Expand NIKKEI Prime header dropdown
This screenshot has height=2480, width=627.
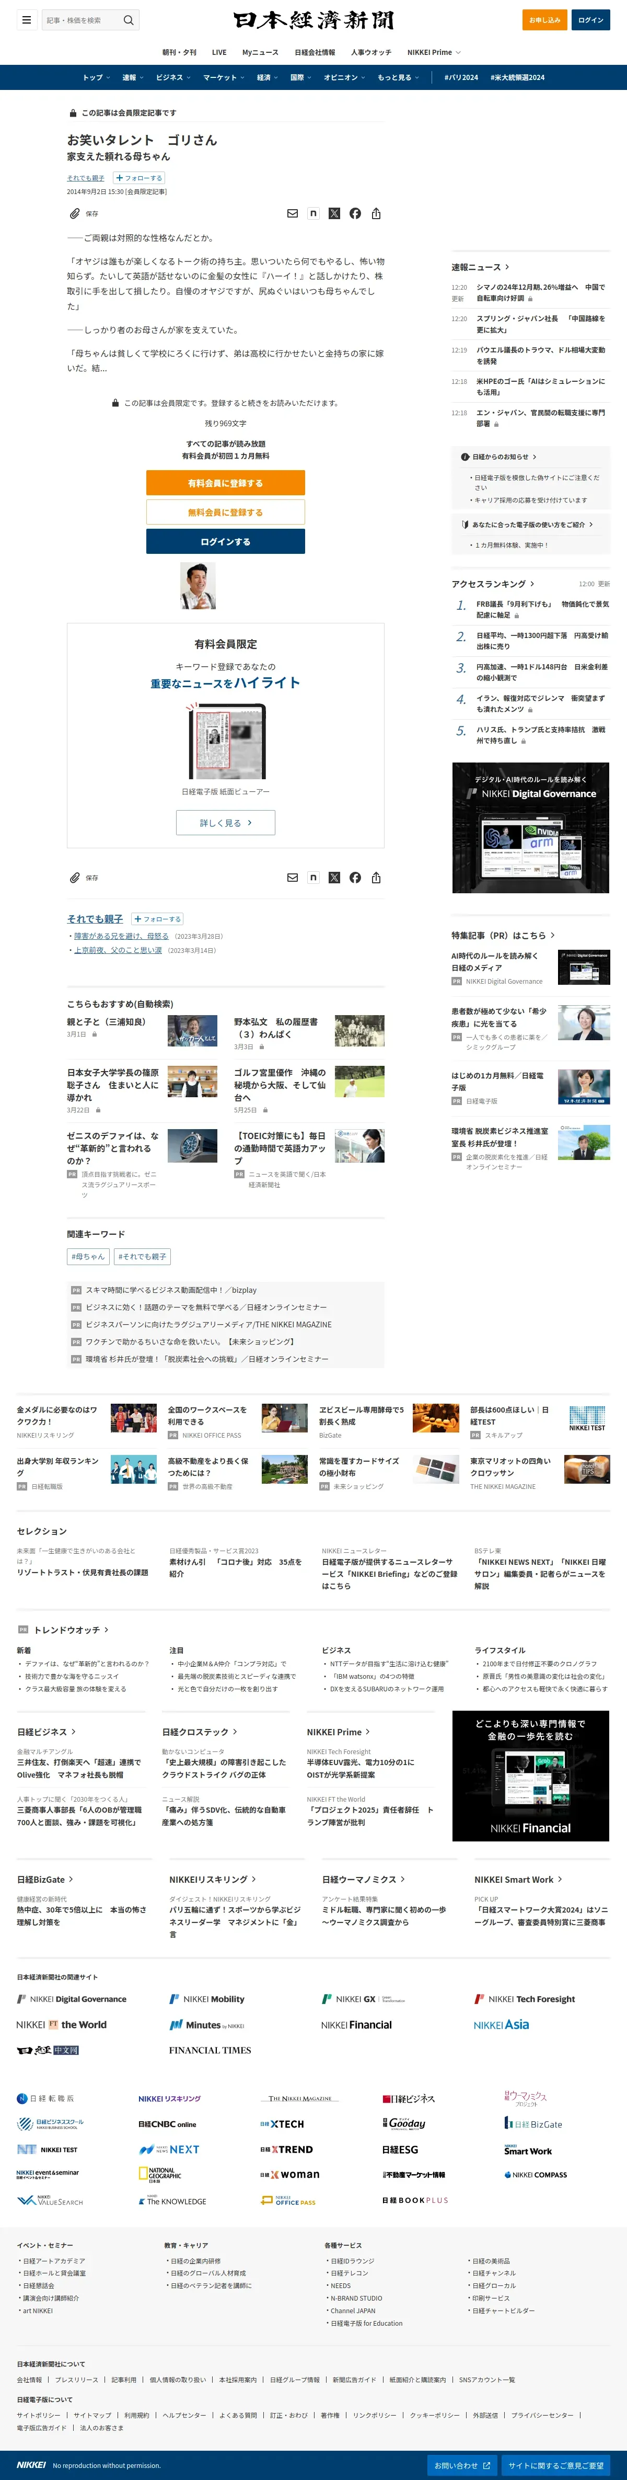(x=434, y=52)
